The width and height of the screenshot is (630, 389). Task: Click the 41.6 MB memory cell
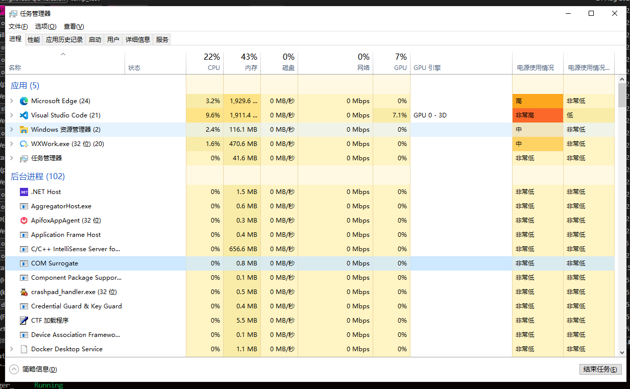242,158
